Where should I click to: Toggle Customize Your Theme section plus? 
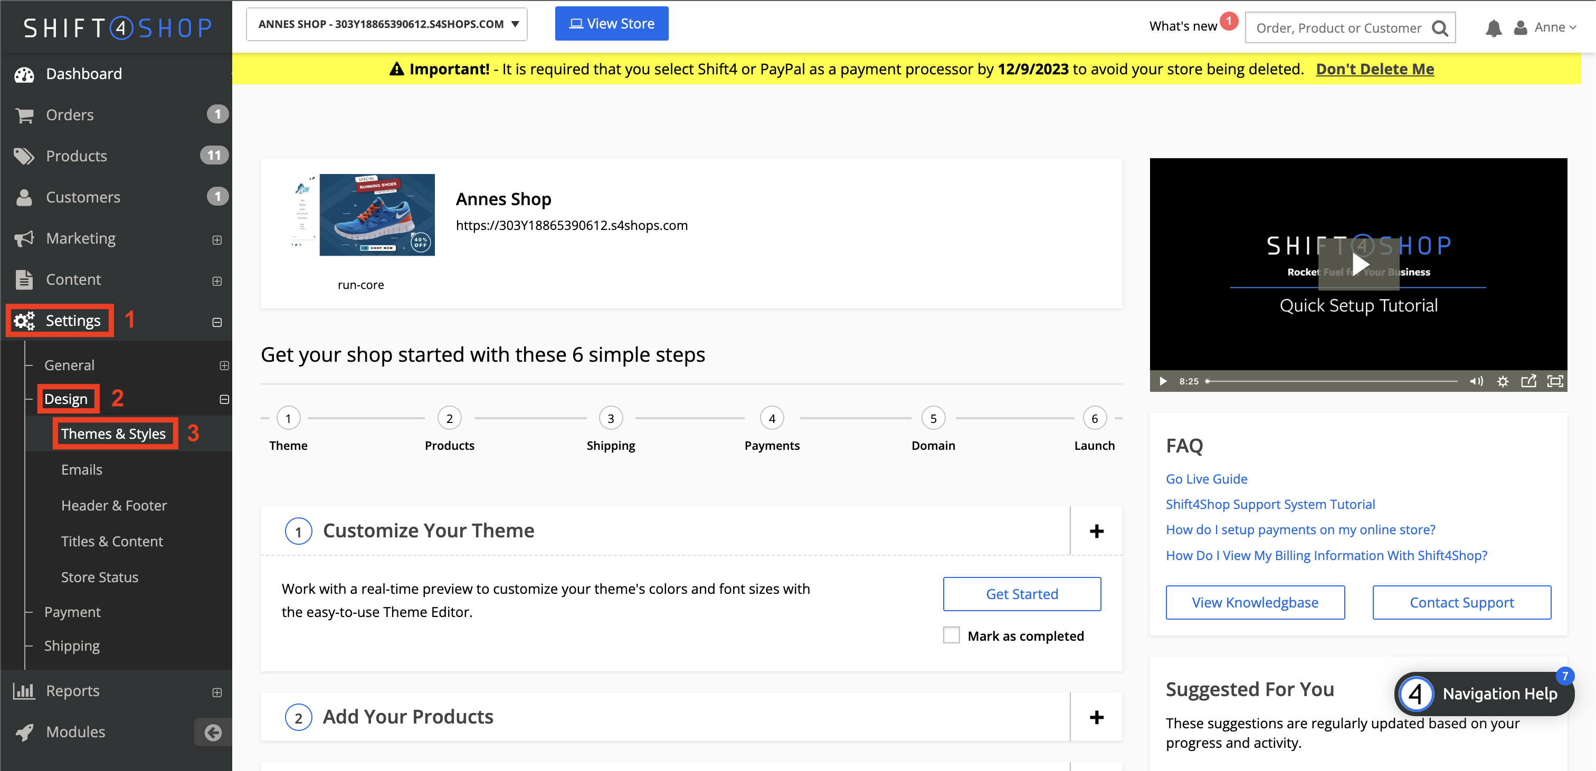[x=1097, y=532]
